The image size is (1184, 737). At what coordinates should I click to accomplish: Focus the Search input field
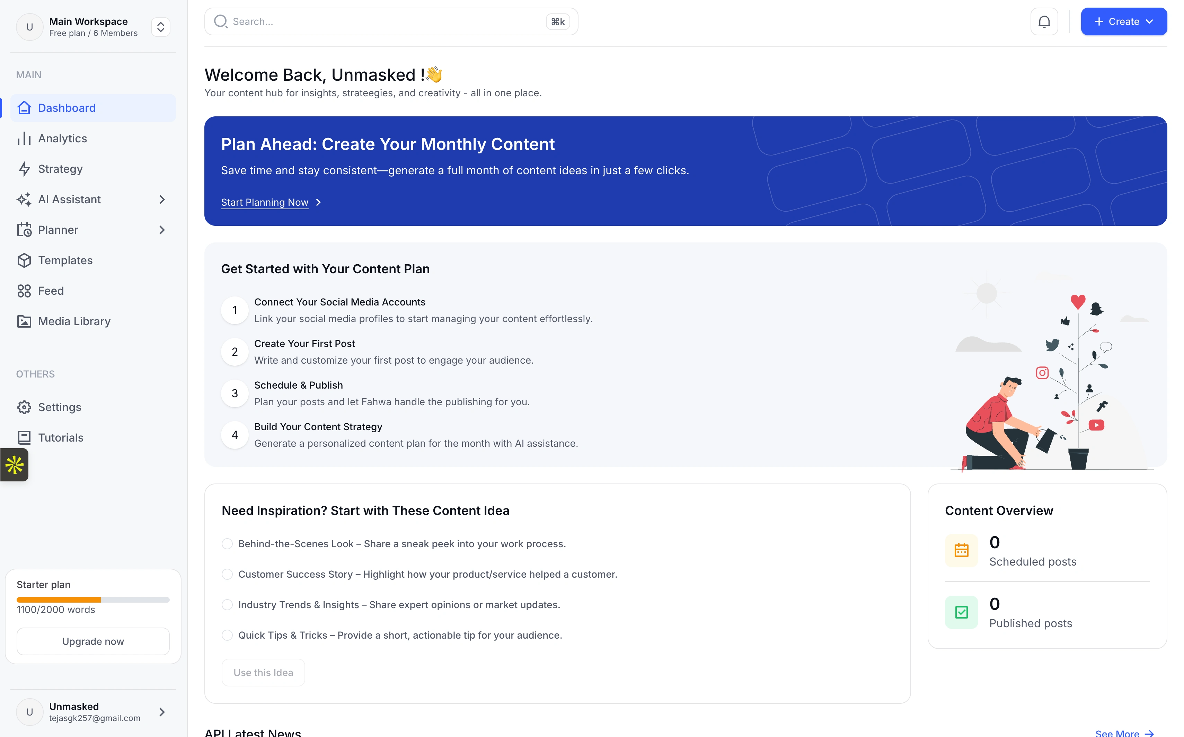point(385,21)
